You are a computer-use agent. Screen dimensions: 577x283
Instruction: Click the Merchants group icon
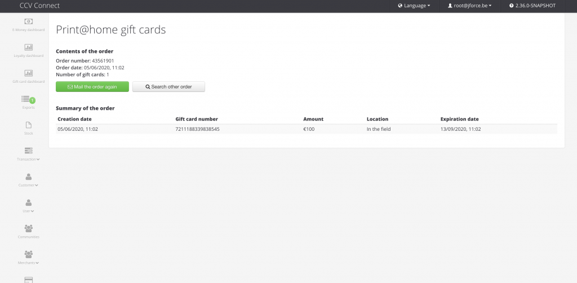click(28, 254)
